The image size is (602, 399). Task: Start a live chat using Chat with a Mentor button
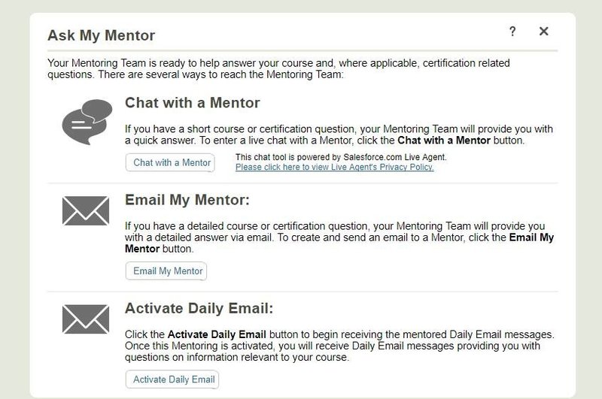[x=170, y=163]
